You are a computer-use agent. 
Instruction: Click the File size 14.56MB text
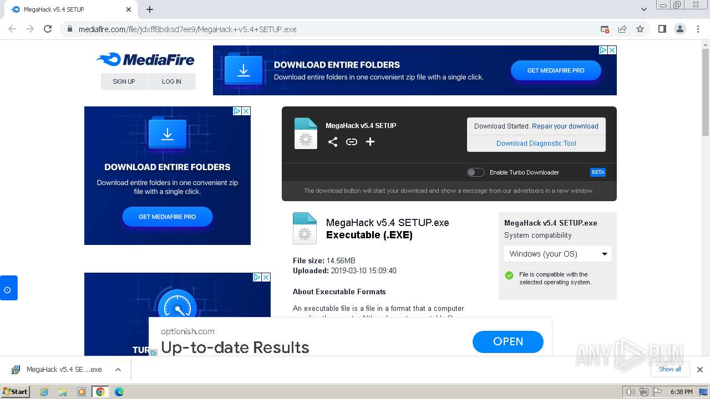click(x=324, y=260)
